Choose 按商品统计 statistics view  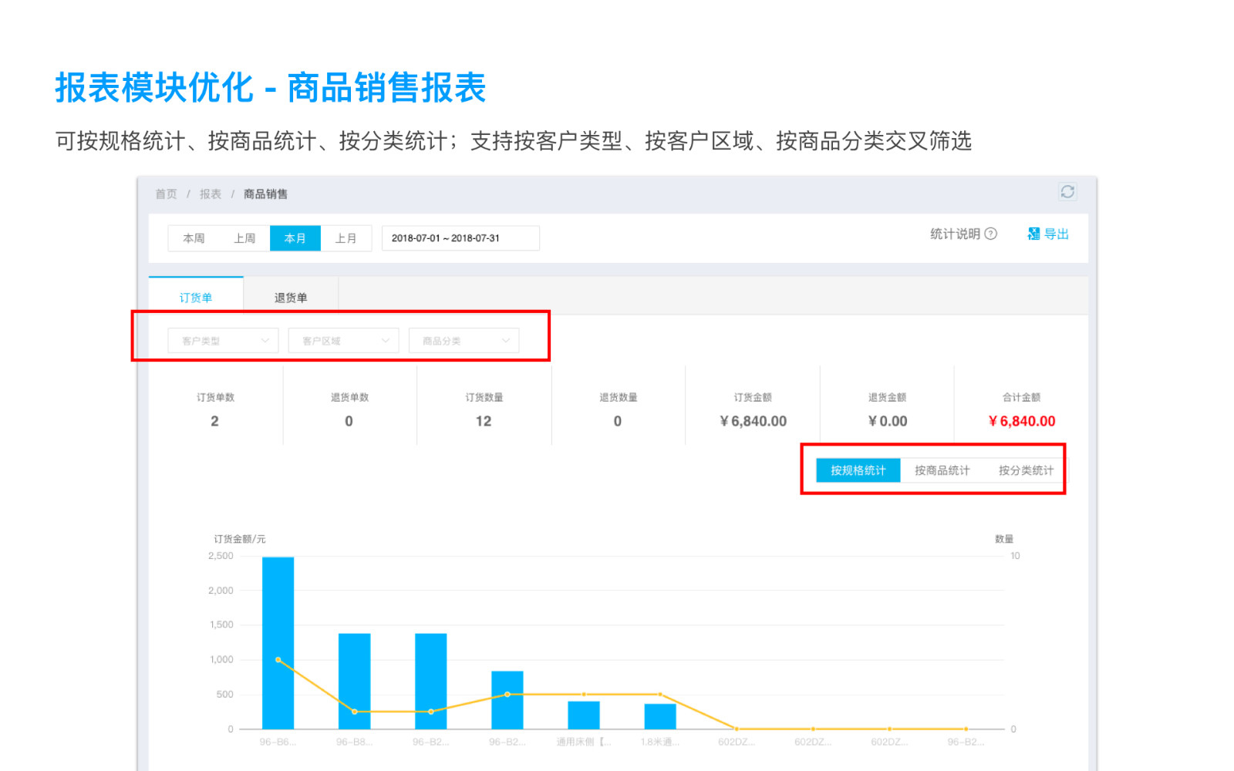(x=942, y=470)
